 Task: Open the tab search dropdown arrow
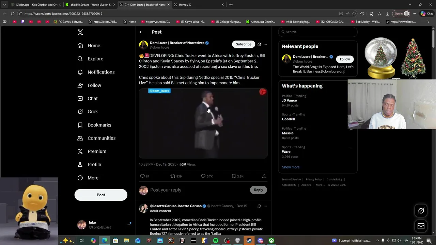pos(4,5)
